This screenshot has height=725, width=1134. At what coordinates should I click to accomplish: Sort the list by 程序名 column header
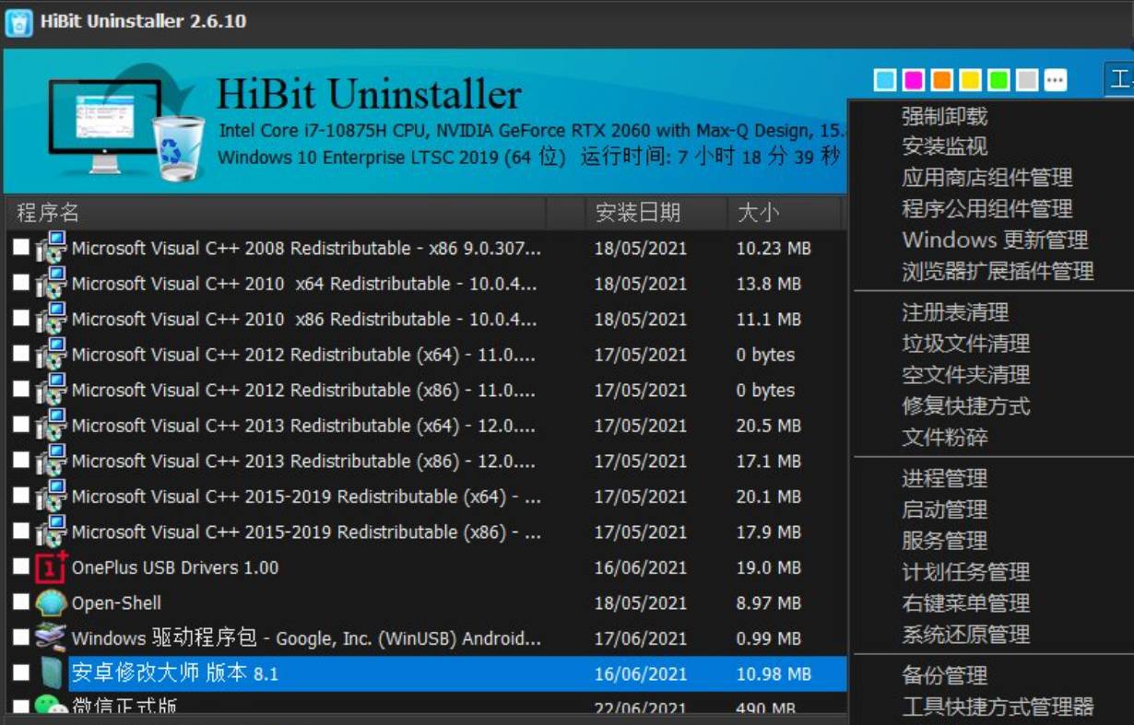tap(275, 213)
